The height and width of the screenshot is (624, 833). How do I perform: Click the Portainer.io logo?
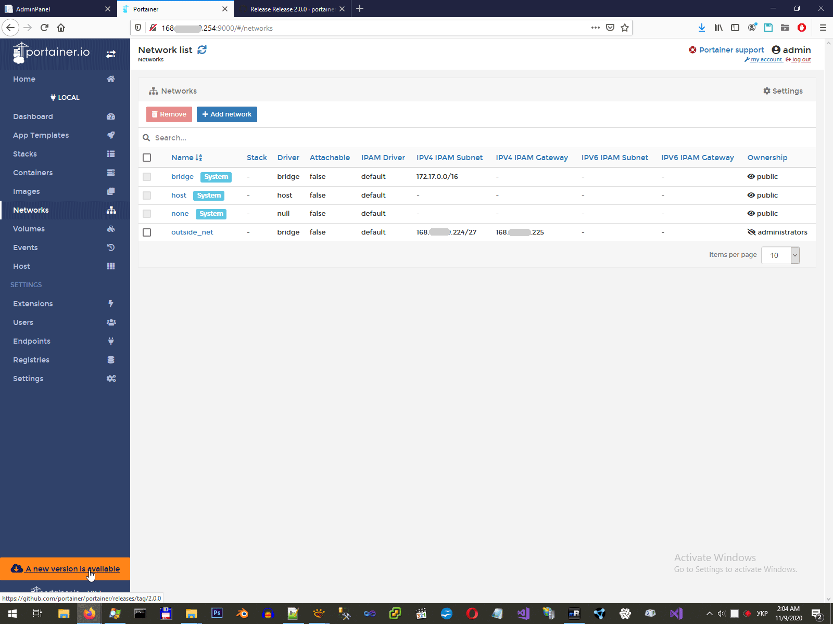pos(51,53)
